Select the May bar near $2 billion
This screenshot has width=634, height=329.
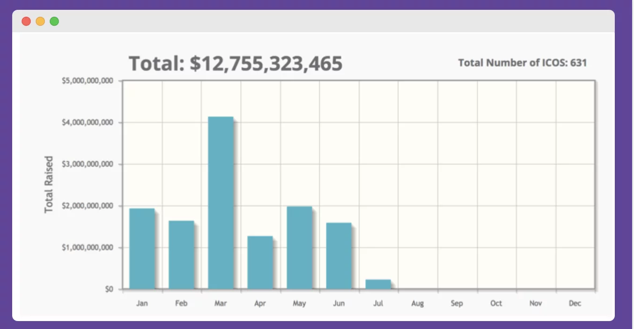300,247
